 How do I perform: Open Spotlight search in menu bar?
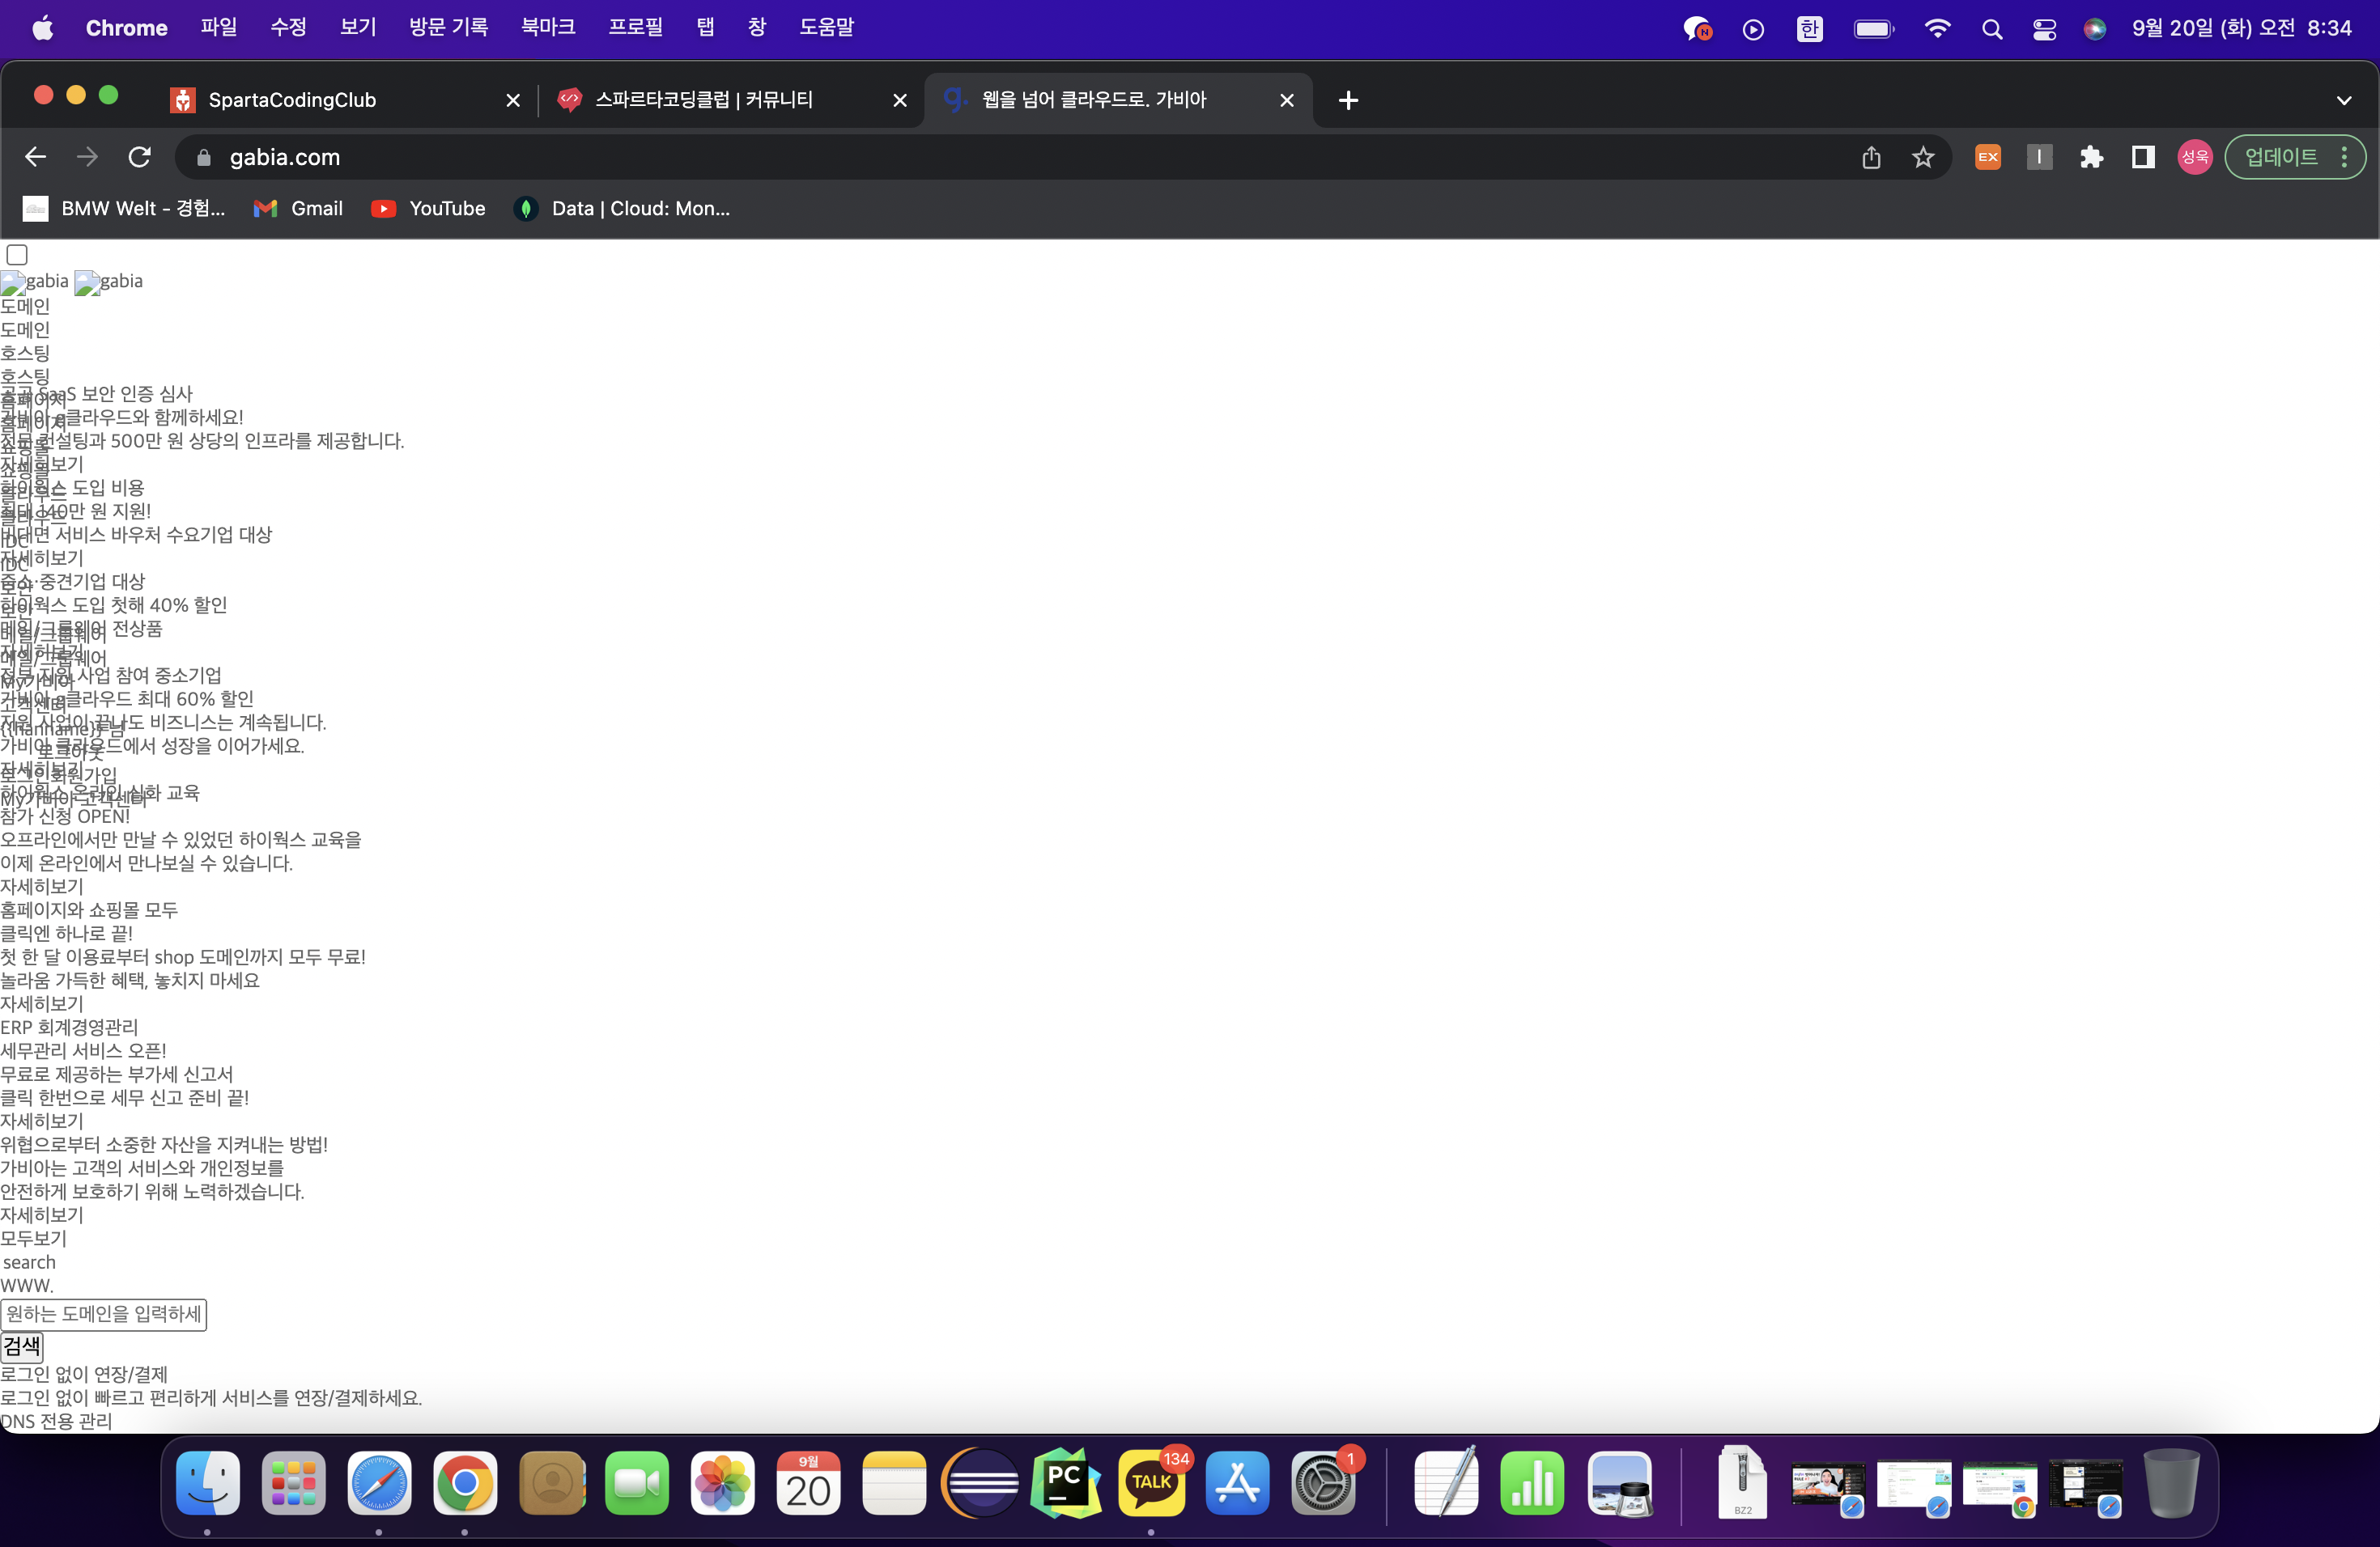click(1992, 29)
